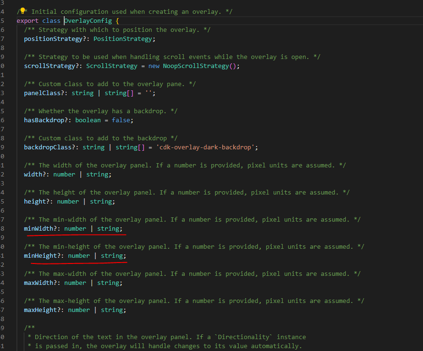The image size is (423, 351).
Task: Click the 'Directionality' word in the comment
Action: [244, 337]
